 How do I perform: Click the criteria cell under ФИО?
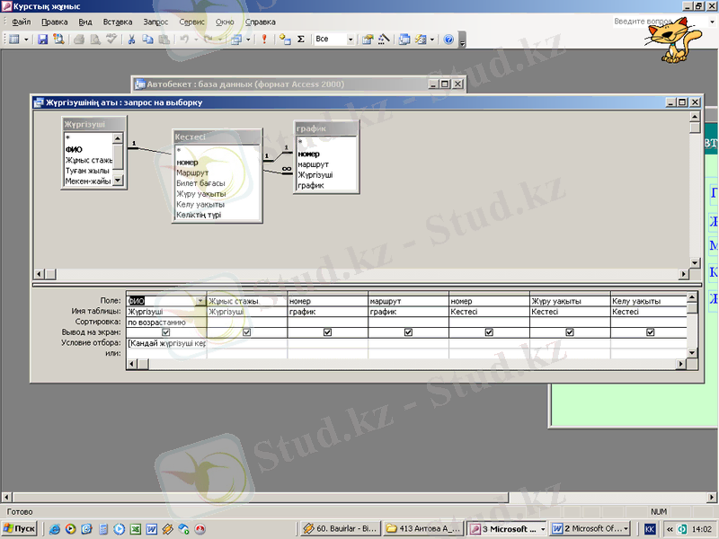click(x=166, y=343)
